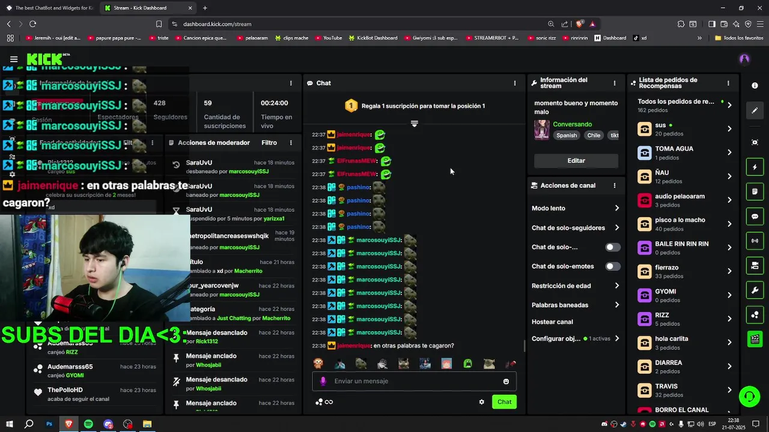The width and height of the screenshot is (769, 432).
Task: Click the Enviar un mensaje field
Action: pos(414,381)
